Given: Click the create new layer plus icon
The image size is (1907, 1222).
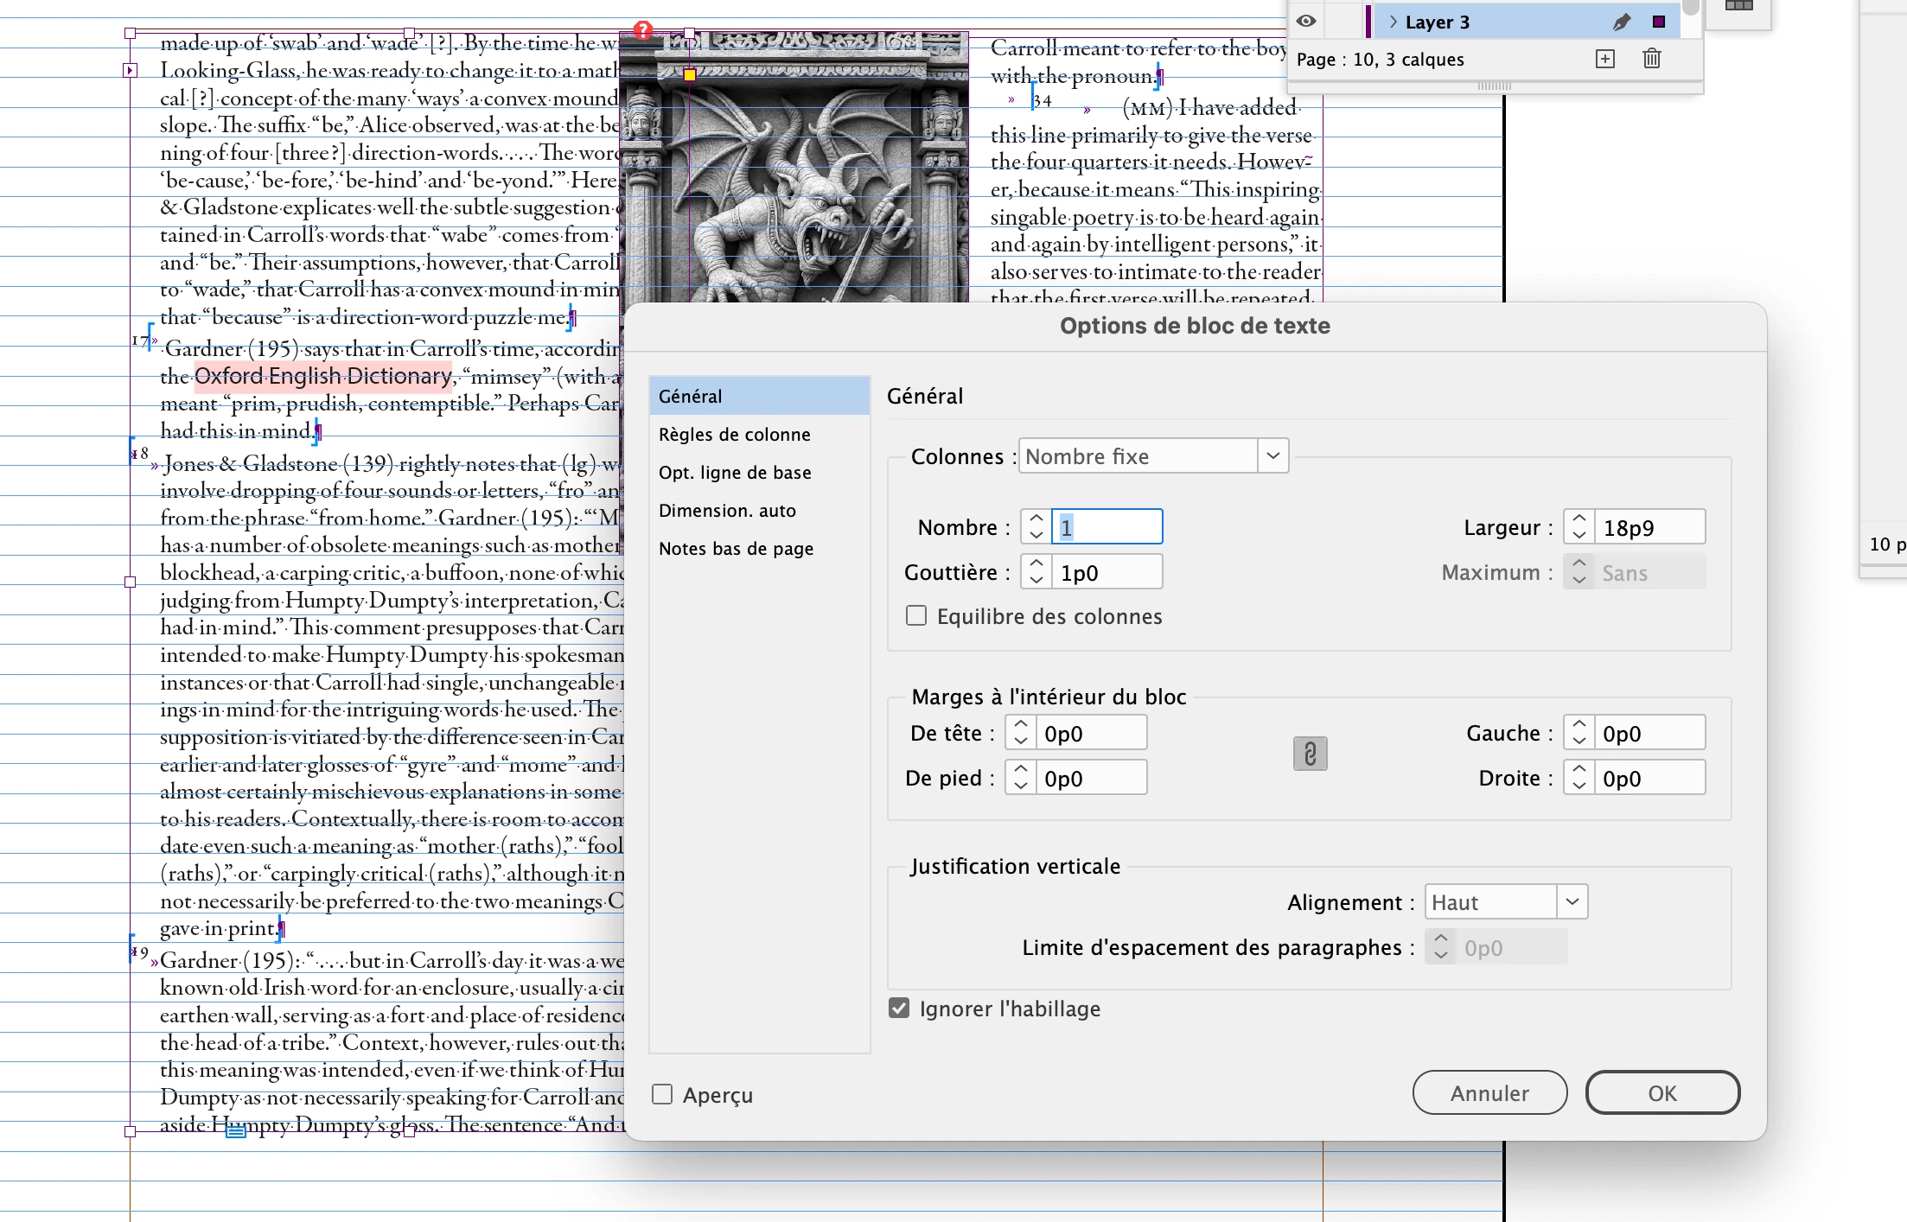Looking at the screenshot, I should pyautogui.click(x=1605, y=59).
